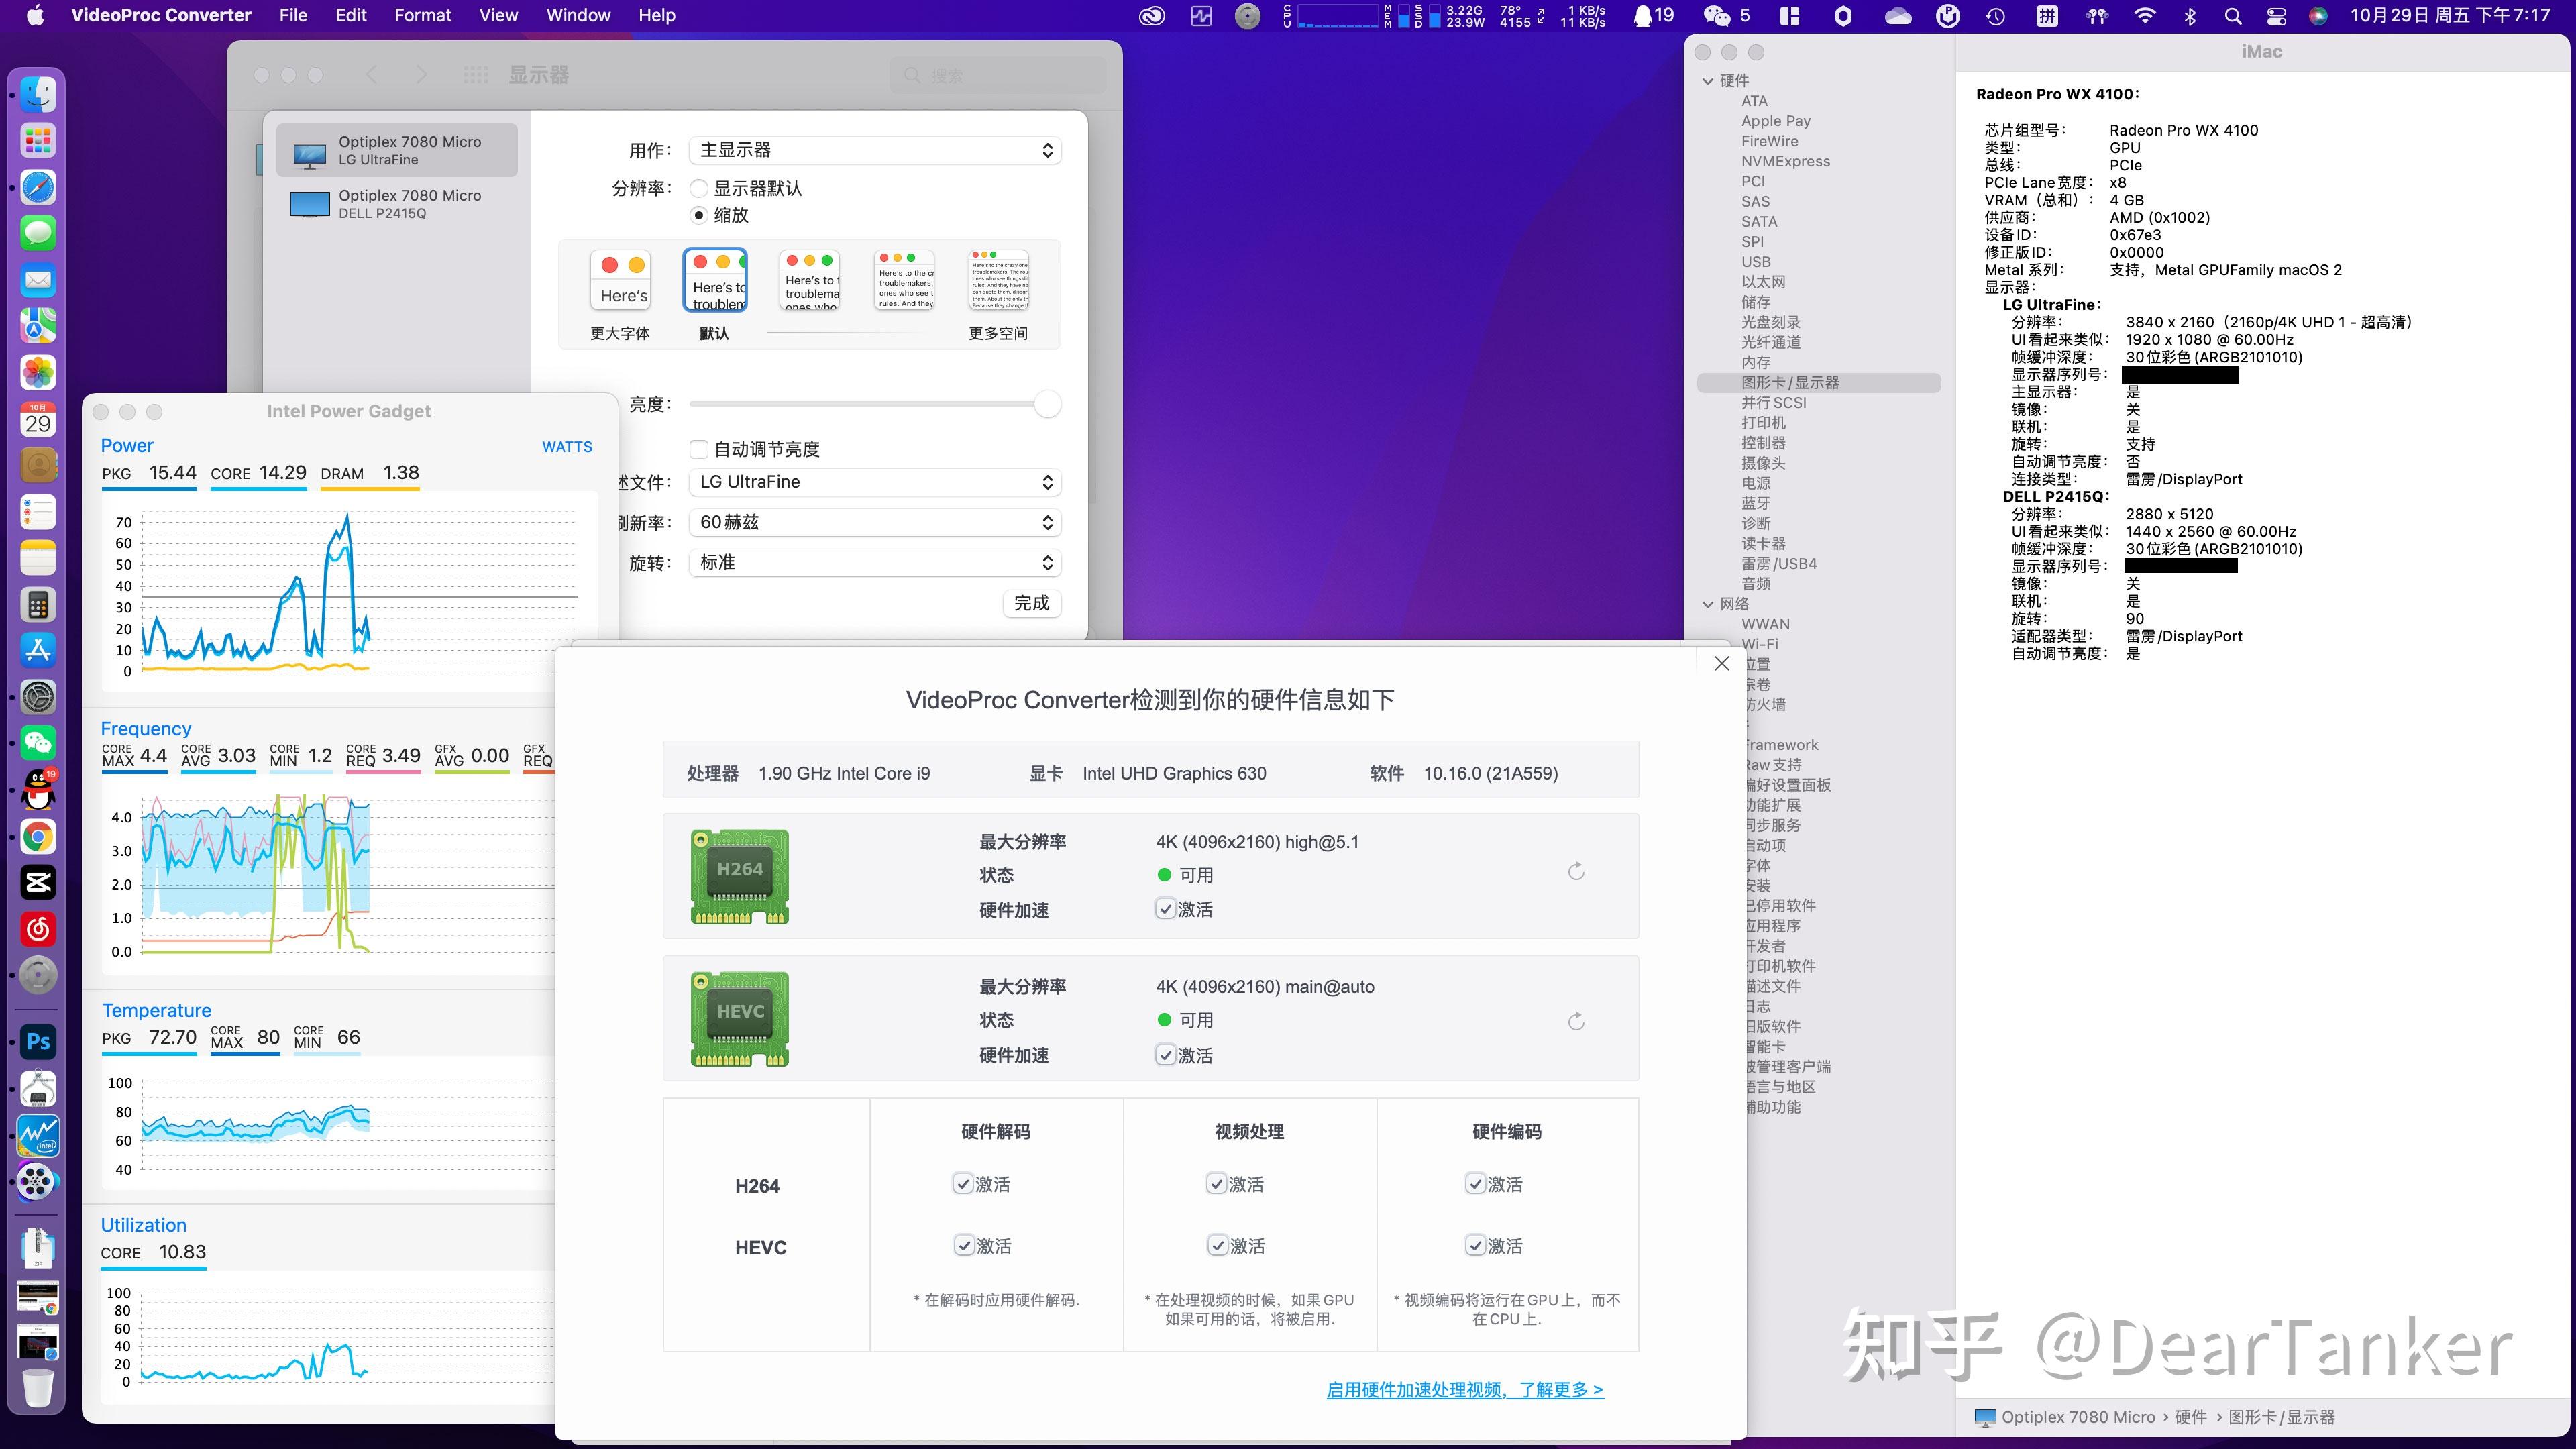Close the VideoProc hardware info dialog
The width and height of the screenshot is (2576, 1449).
1721,664
